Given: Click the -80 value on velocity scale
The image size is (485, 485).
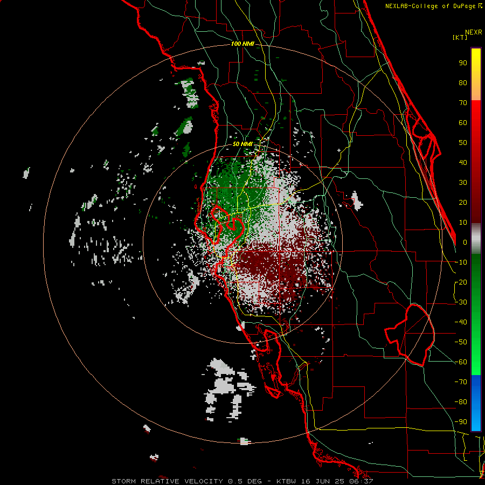Looking at the screenshot, I should point(461,402).
